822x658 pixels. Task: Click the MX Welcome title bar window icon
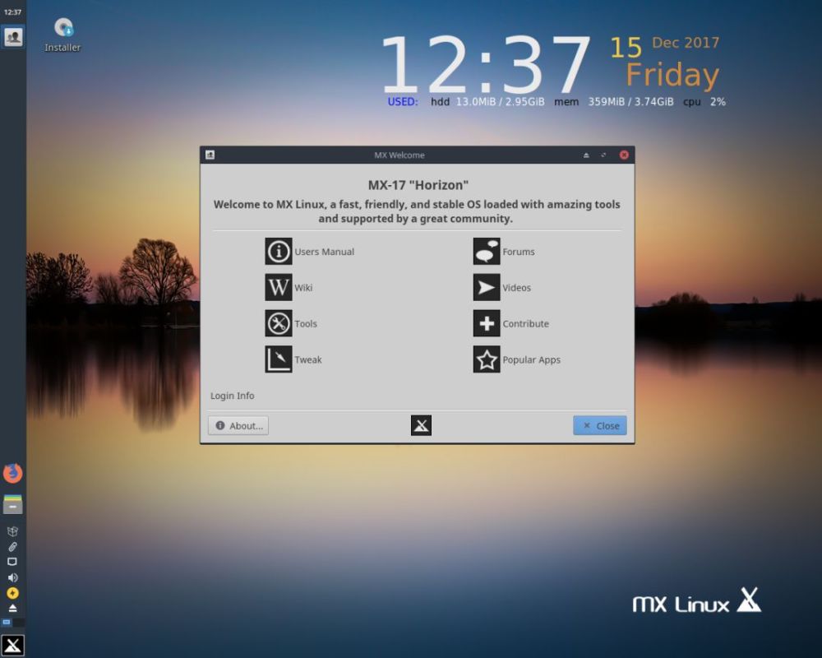[x=210, y=155]
